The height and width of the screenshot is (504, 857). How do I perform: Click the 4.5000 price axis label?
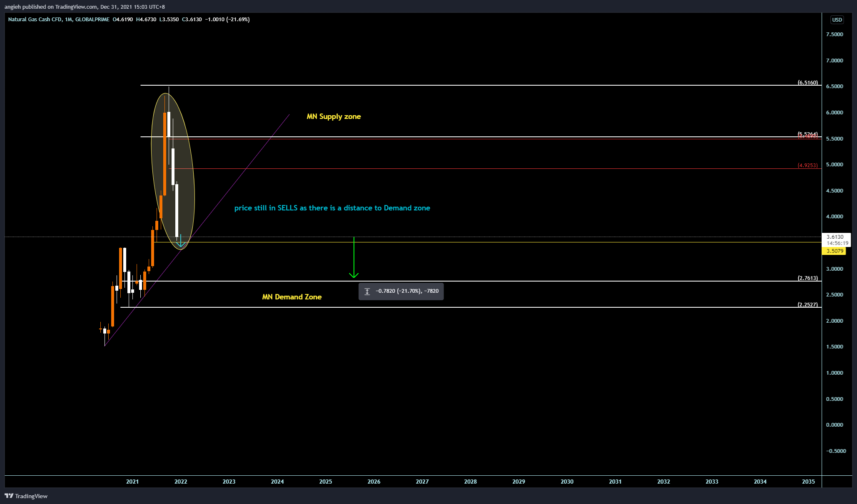point(835,191)
